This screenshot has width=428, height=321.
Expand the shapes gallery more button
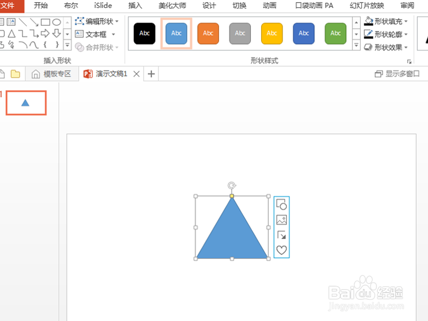[67, 45]
